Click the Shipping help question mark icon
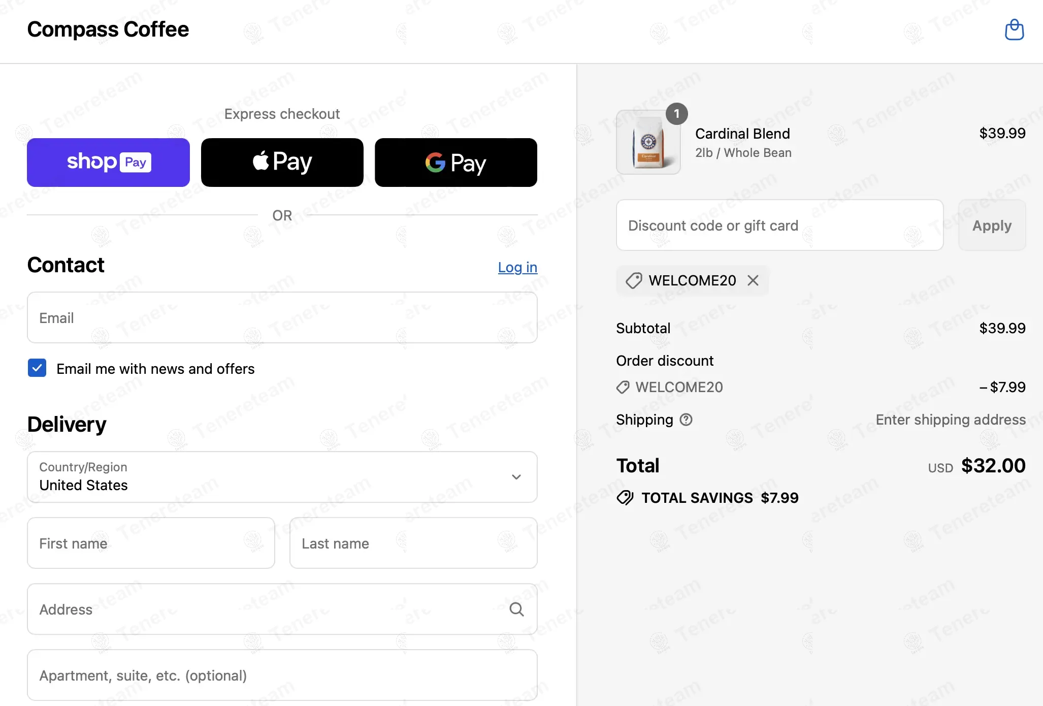The height and width of the screenshot is (706, 1043). point(686,420)
